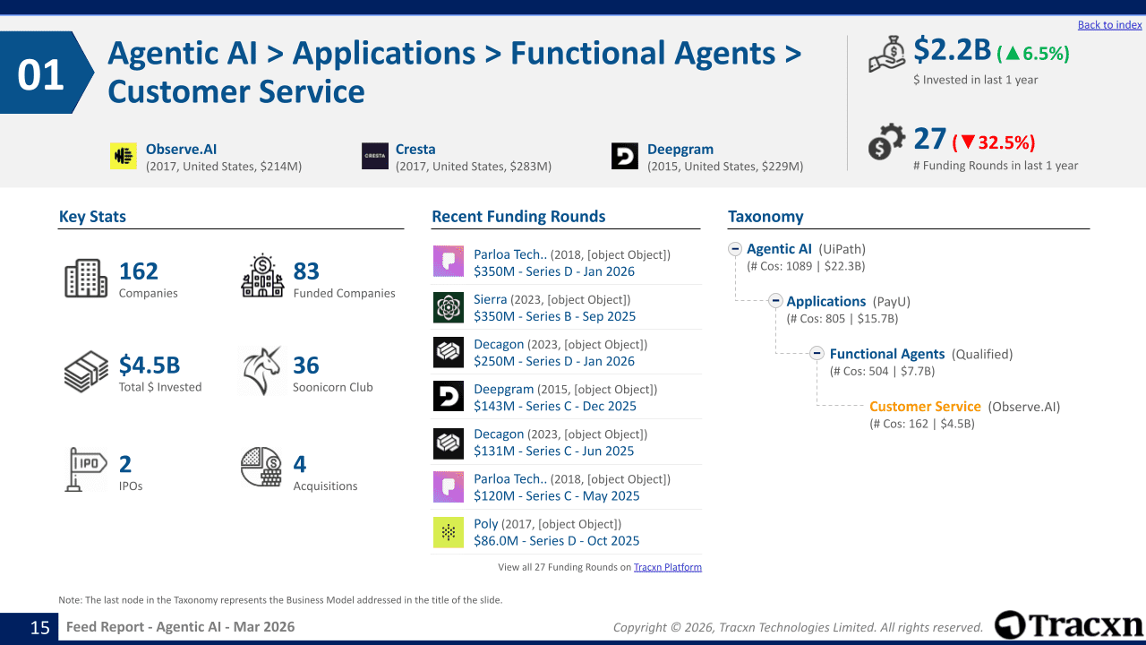Click the Tracxn logo in footer
Image resolution: width=1146 pixels, height=645 pixels.
[1069, 625]
